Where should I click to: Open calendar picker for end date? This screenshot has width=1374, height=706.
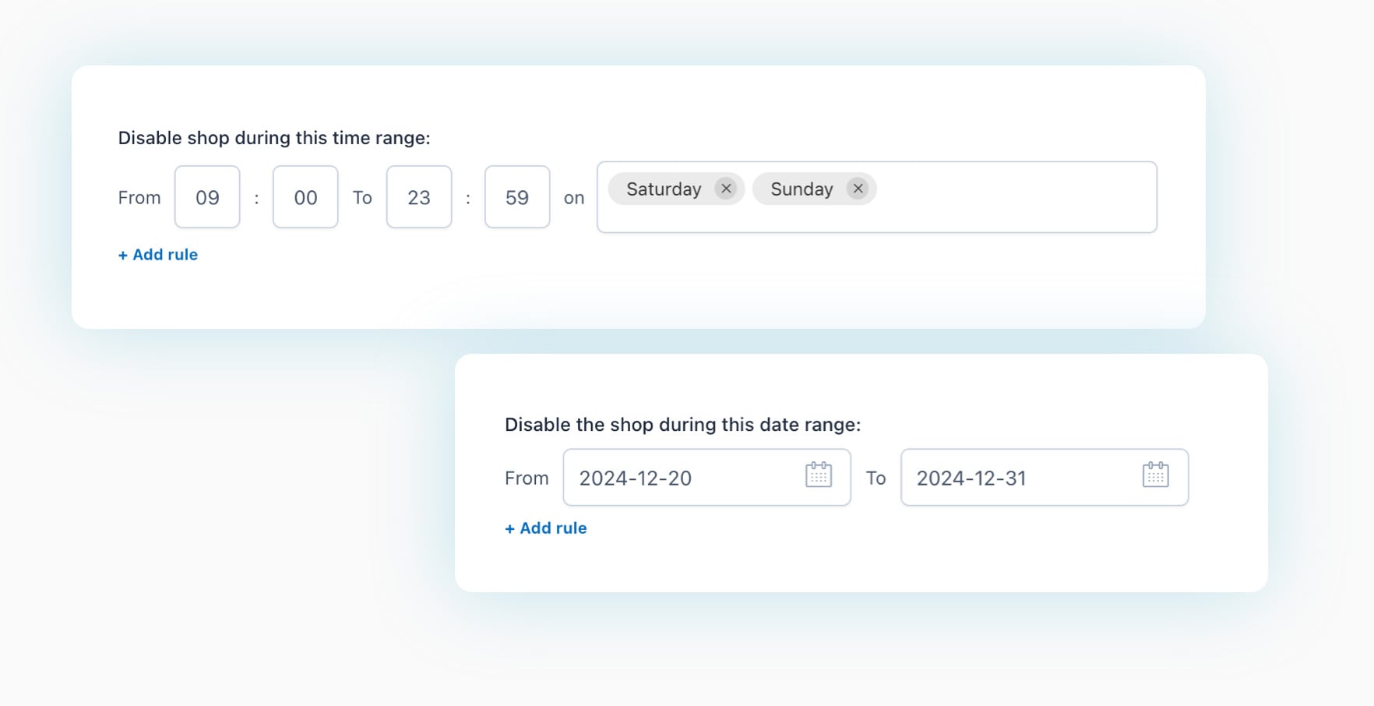pyautogui.click(x=1155, y=475)
